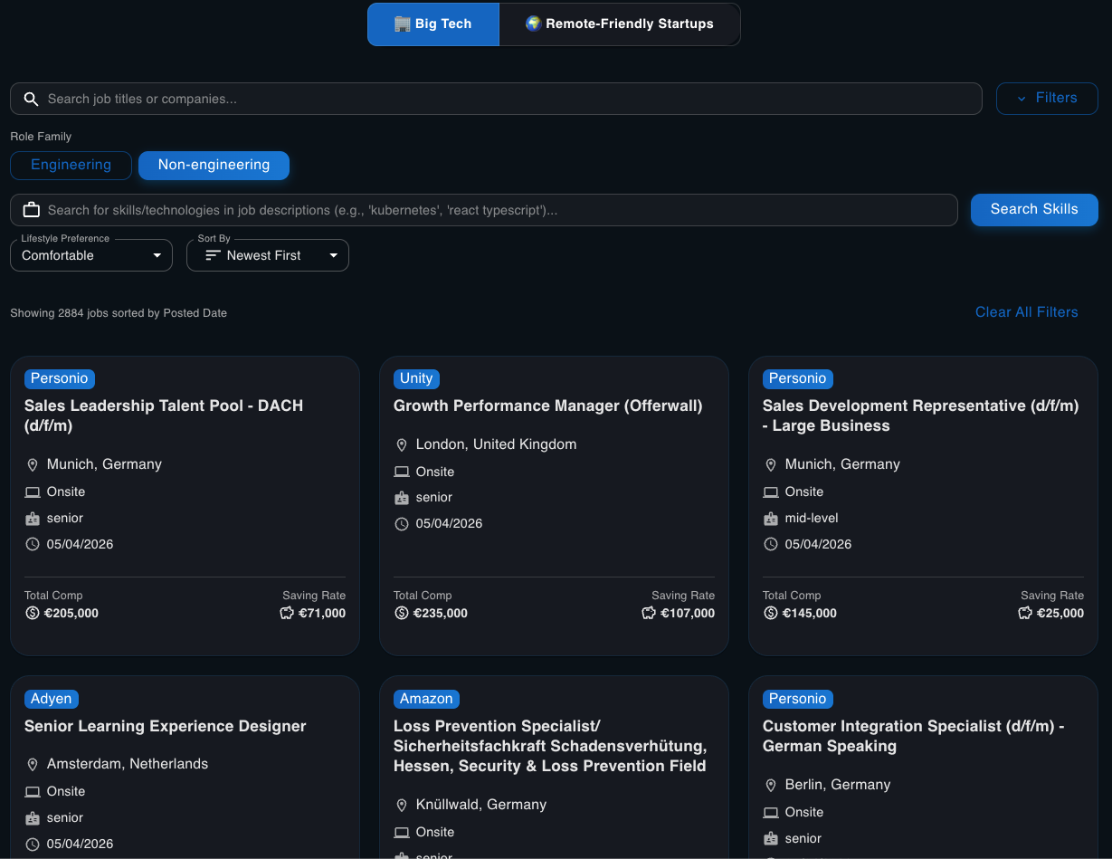The image size is (1112, 859).
Task: Click Onsite laptop icon on Sales Leadership card
Action: [33, 492]
